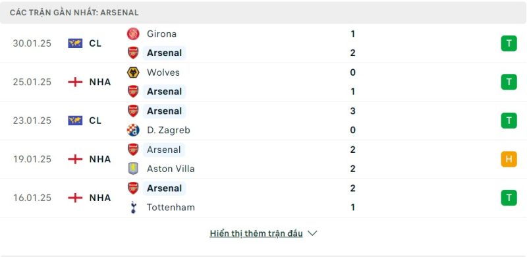
Task: Open the Tottenham team name
Action: click(x=171, y=207)
